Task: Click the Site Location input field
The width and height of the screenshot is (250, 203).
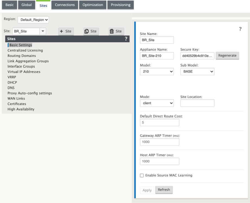Action: [197, 103]
